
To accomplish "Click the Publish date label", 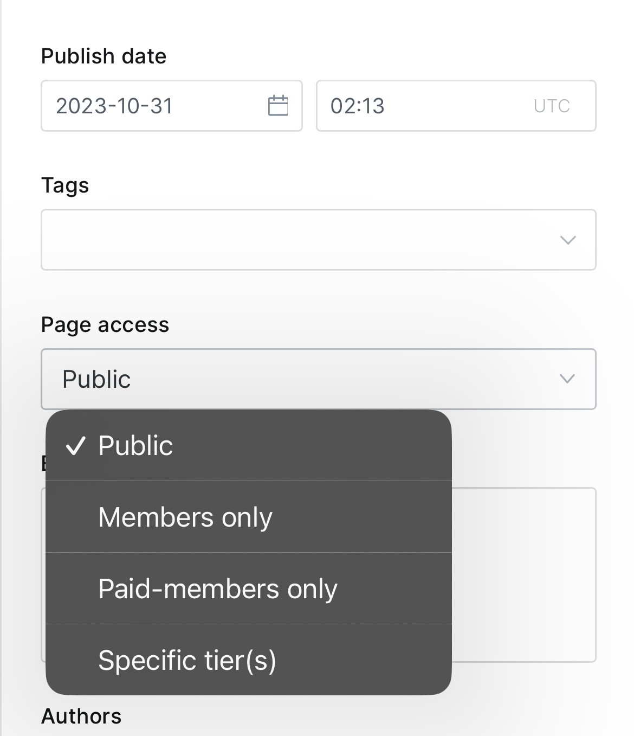I will 103,56.
